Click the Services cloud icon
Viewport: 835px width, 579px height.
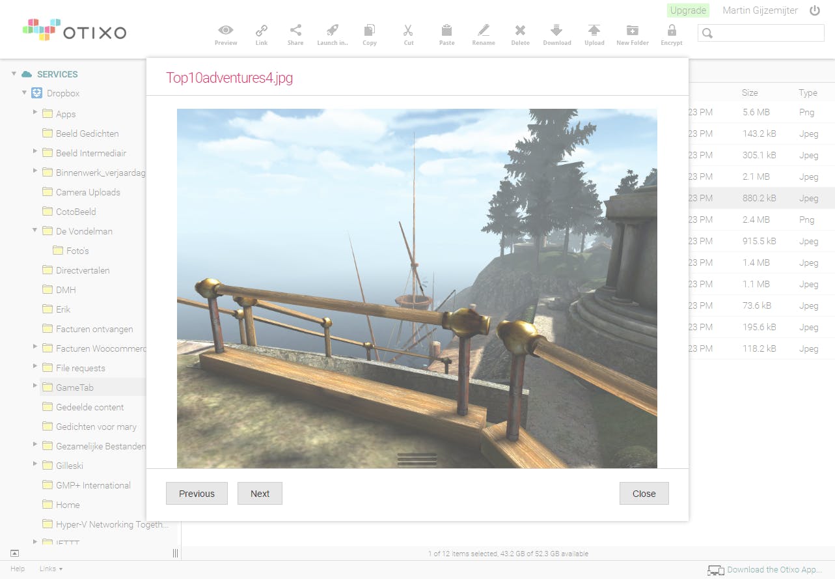27,74
